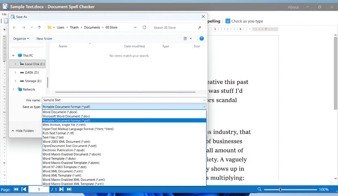The width and height of the screenshot is (338, 196).
Task: Select Network in navigation tree
Action: [x=29, y=89]
